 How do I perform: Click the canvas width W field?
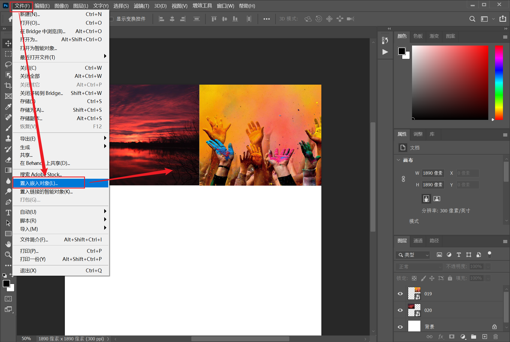(433, 173)
